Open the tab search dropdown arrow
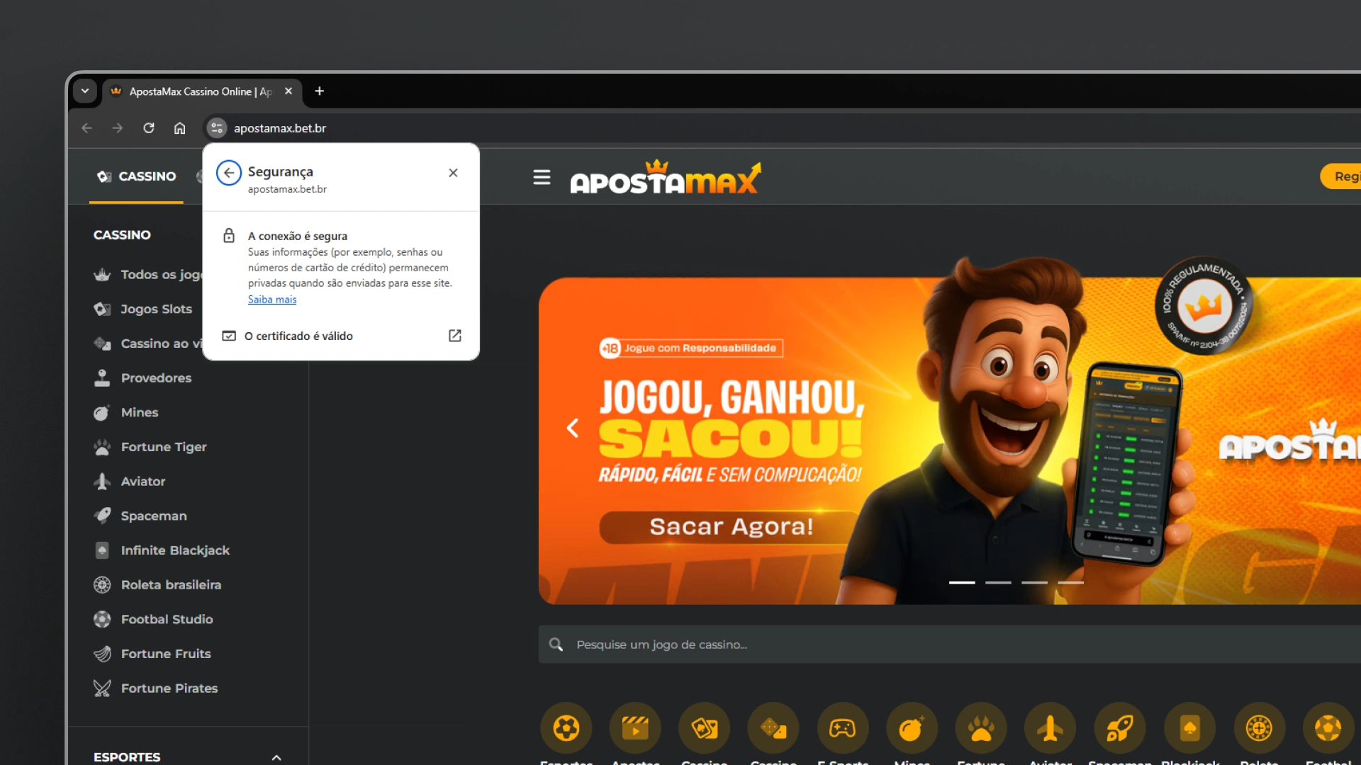The height and width of the screenshot is (765, 1361). [x=85, y=91]
